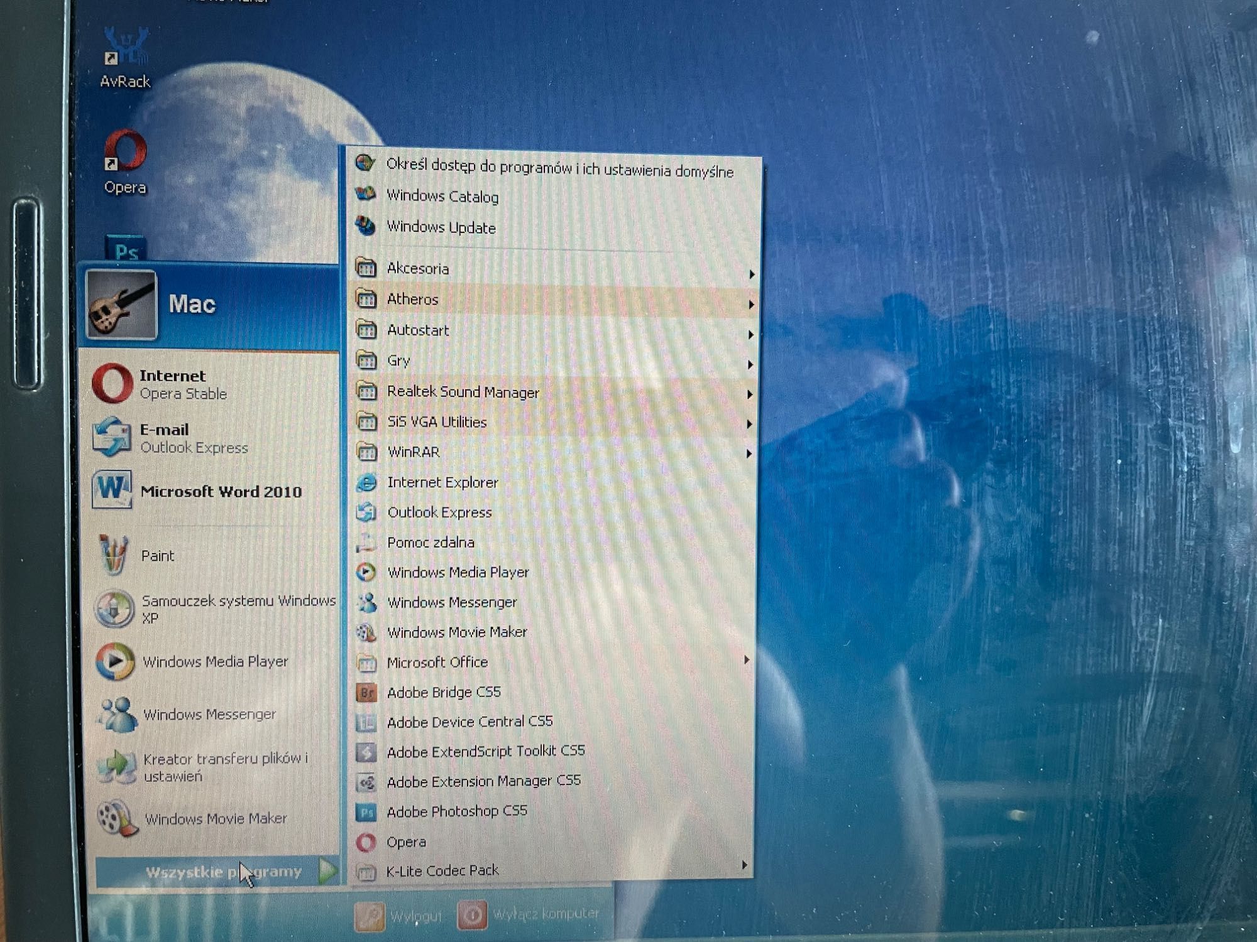Viewport: 1257px width, 942px height.
Task: Open the Microsoft Office folder entry
Action: point(551,663)
